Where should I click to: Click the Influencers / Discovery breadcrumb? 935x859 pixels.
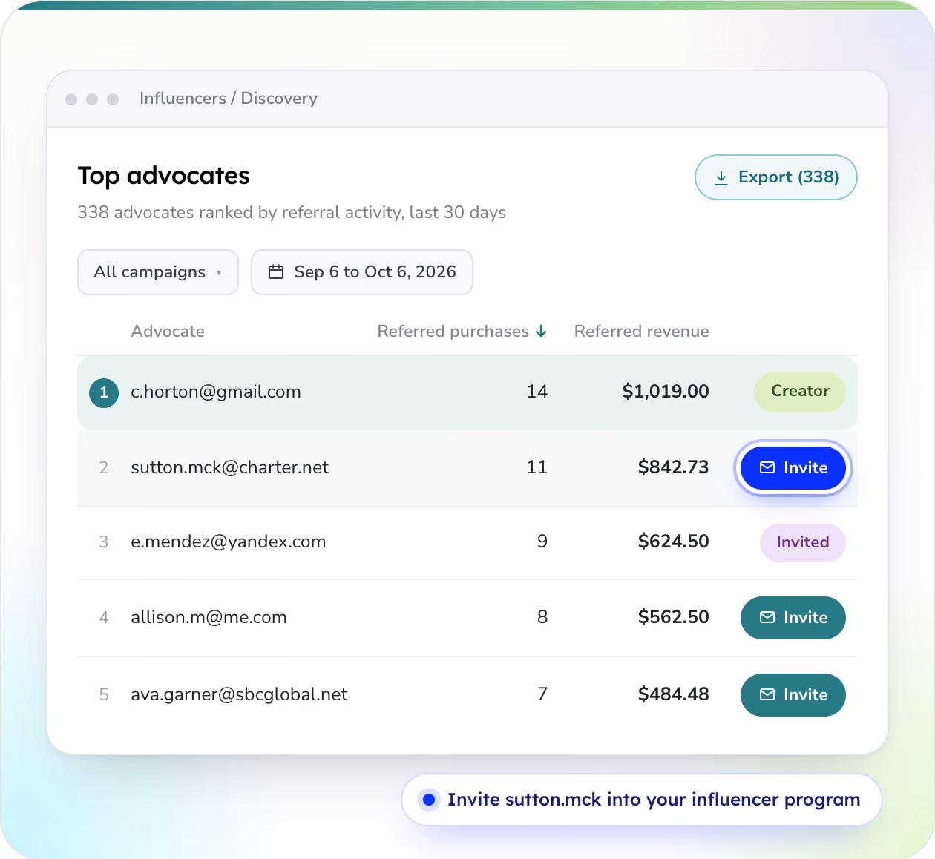(229, 99)
